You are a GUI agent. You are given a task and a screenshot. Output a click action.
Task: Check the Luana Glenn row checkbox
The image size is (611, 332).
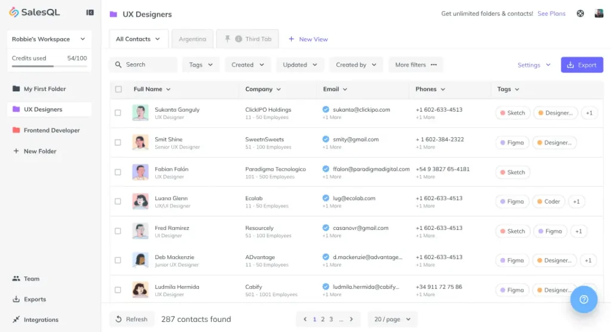click(118, 201)
